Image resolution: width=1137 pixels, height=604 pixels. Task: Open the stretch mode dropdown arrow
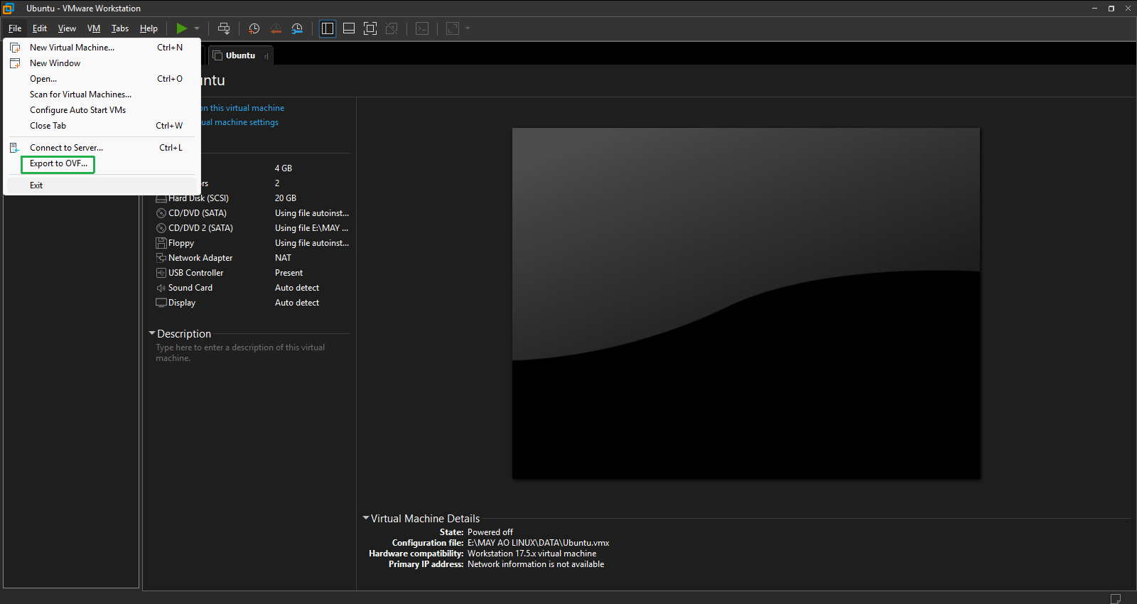(468, 28)
